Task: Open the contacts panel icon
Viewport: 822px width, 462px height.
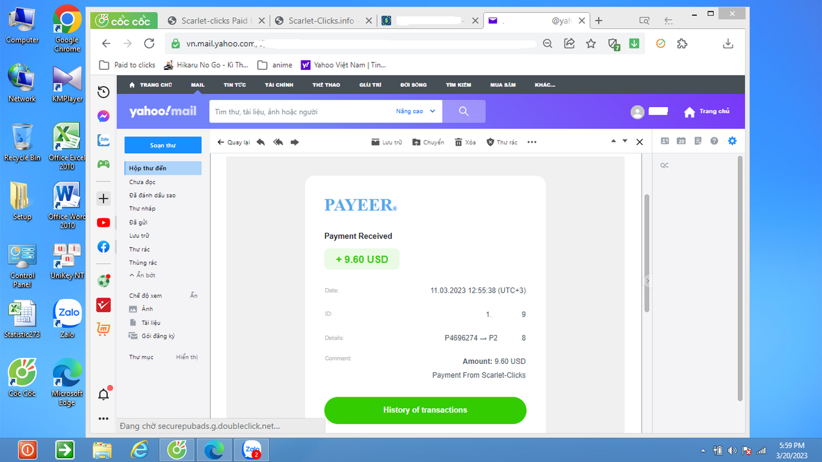Action: (665, 141)
